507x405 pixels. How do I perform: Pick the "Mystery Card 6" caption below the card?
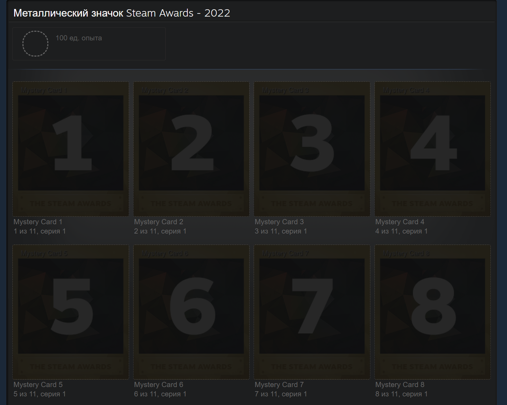click(x=159, y=385)
